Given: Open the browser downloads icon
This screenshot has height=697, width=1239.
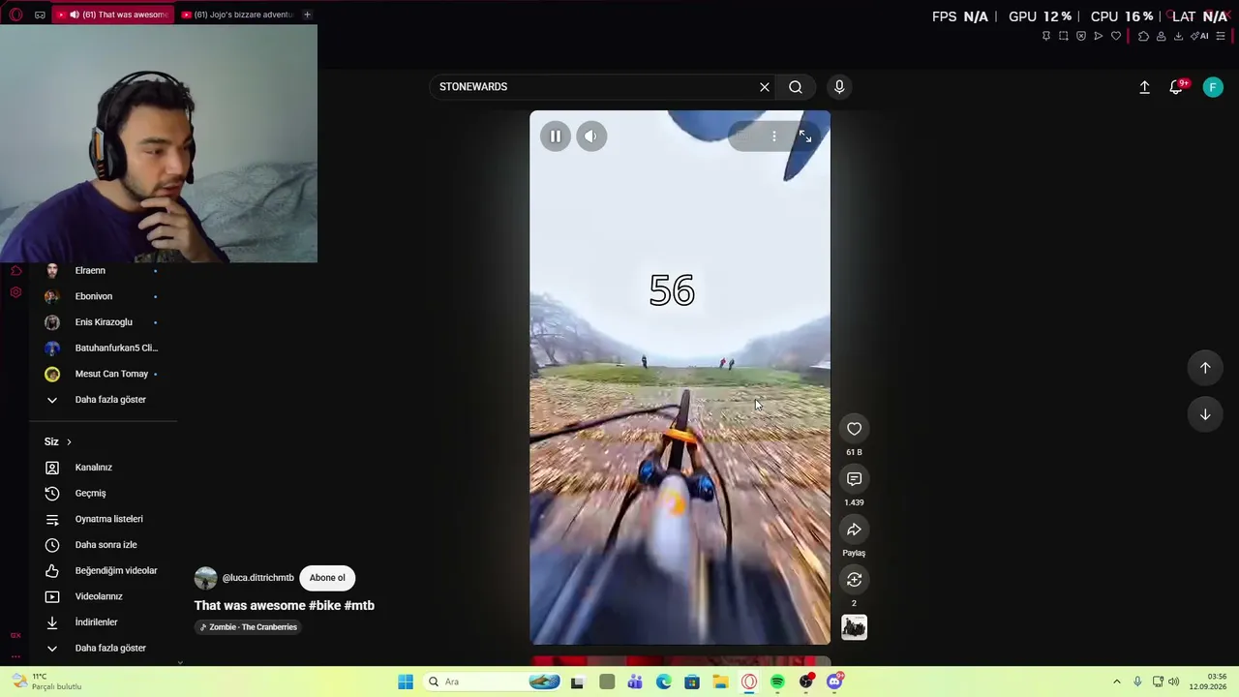Looking at the screenshot, I should tap(1178, 36).
